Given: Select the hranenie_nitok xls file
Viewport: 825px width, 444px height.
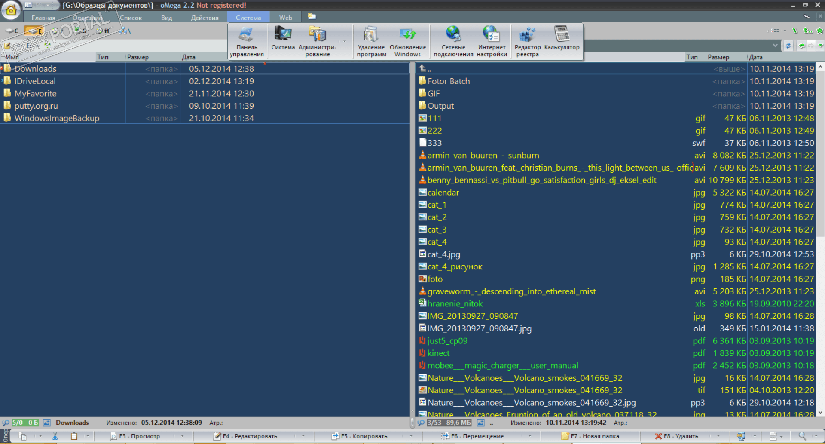Looking at the screenshot, I should coord(616,304).
